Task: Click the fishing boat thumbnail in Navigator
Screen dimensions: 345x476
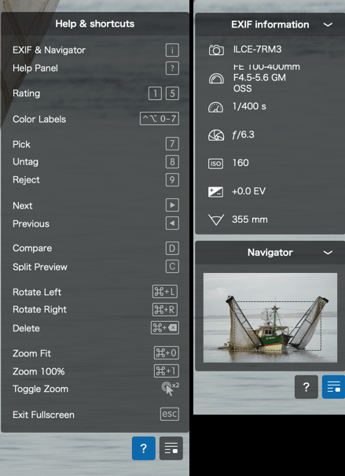Action: pyautogui.click(x=270, y=318)
